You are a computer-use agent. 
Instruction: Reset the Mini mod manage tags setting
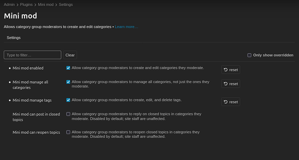pos(231,102)
